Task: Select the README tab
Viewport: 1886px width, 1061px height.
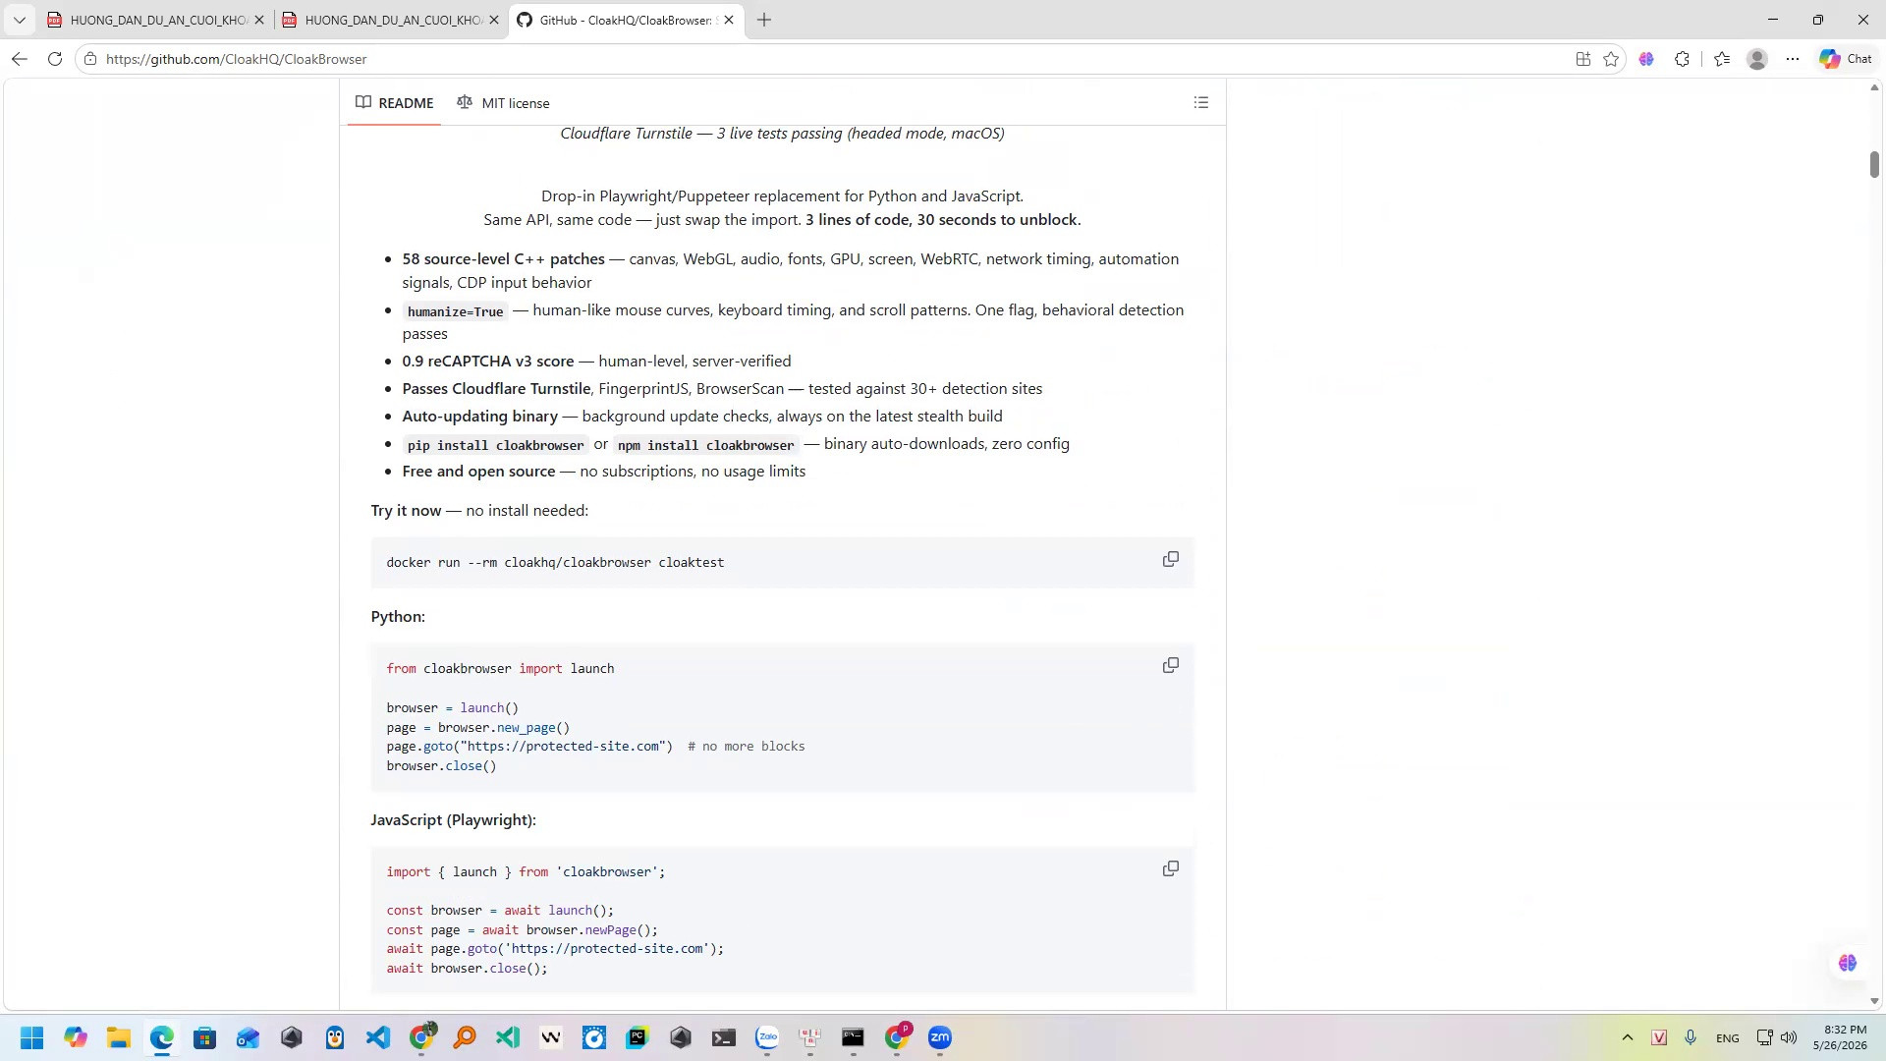Action: (x=394, y=103)
